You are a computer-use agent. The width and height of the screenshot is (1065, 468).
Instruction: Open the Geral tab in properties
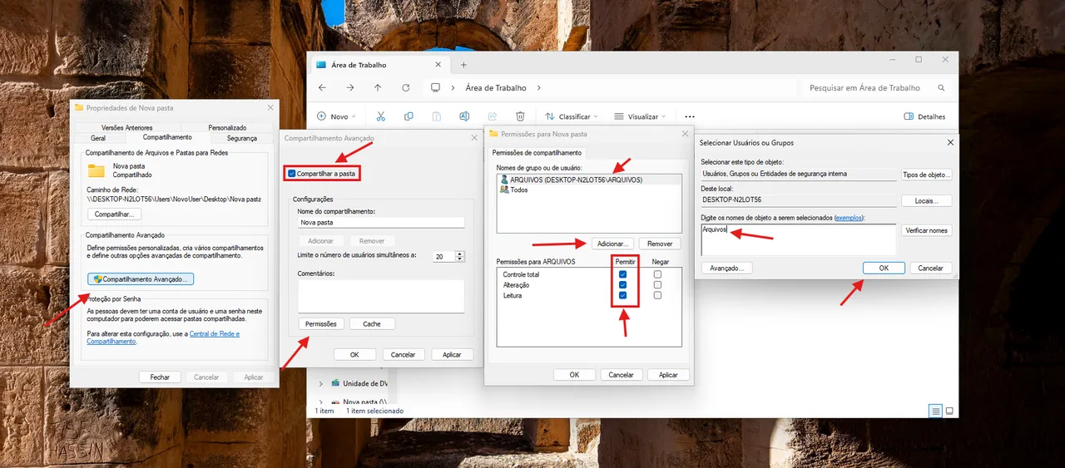pos(98,138)
